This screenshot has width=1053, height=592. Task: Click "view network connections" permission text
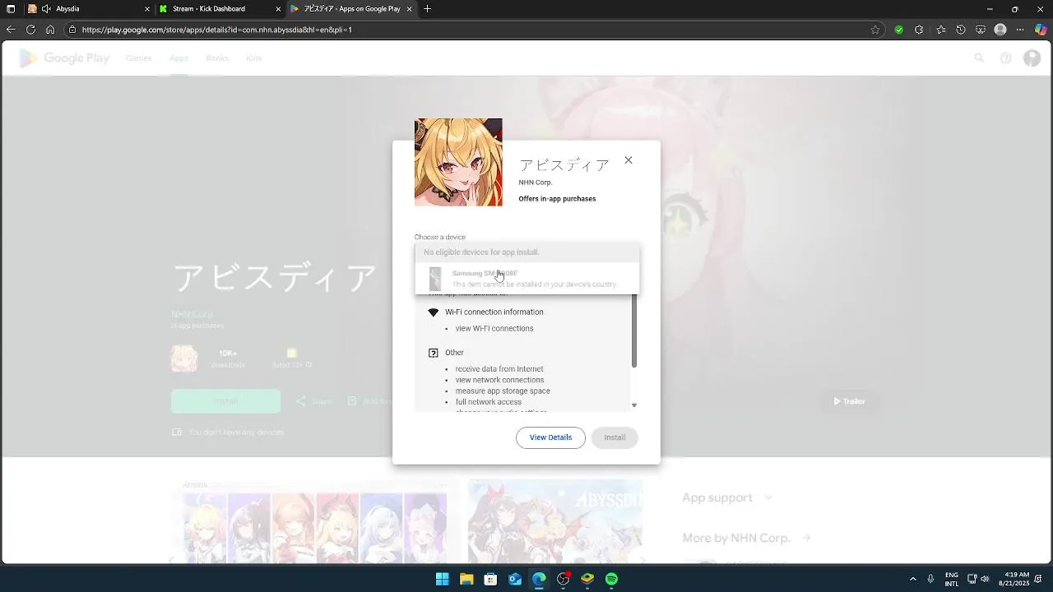[499, 380]
